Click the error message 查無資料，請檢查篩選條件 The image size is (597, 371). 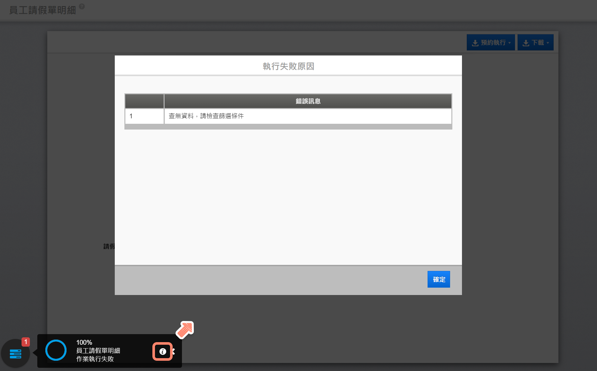tap(206, 116)
